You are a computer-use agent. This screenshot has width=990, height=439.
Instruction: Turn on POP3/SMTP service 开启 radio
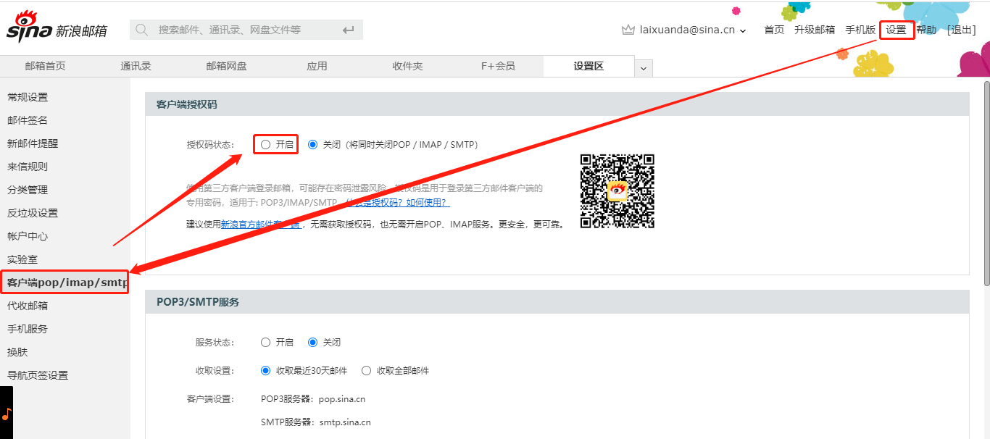265,342
